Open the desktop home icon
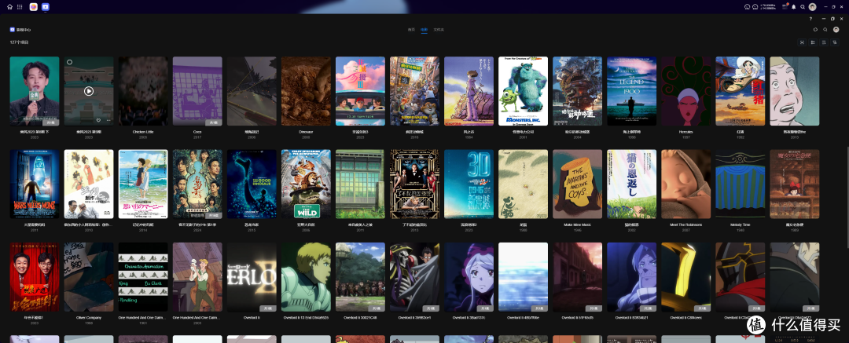The image size is (849, 343). point(9,7)
